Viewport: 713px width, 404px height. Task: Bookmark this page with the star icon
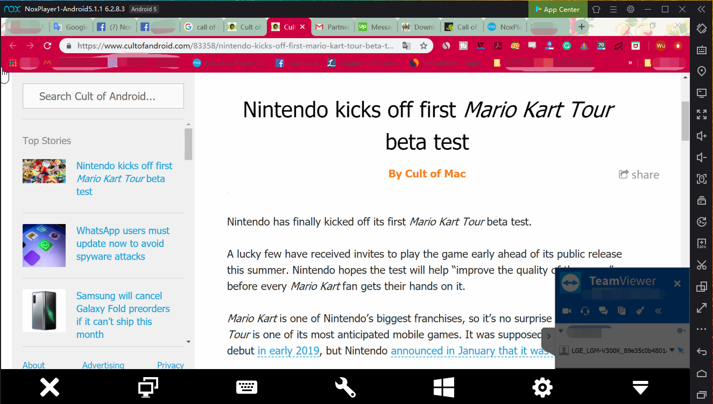pos(423,46)
